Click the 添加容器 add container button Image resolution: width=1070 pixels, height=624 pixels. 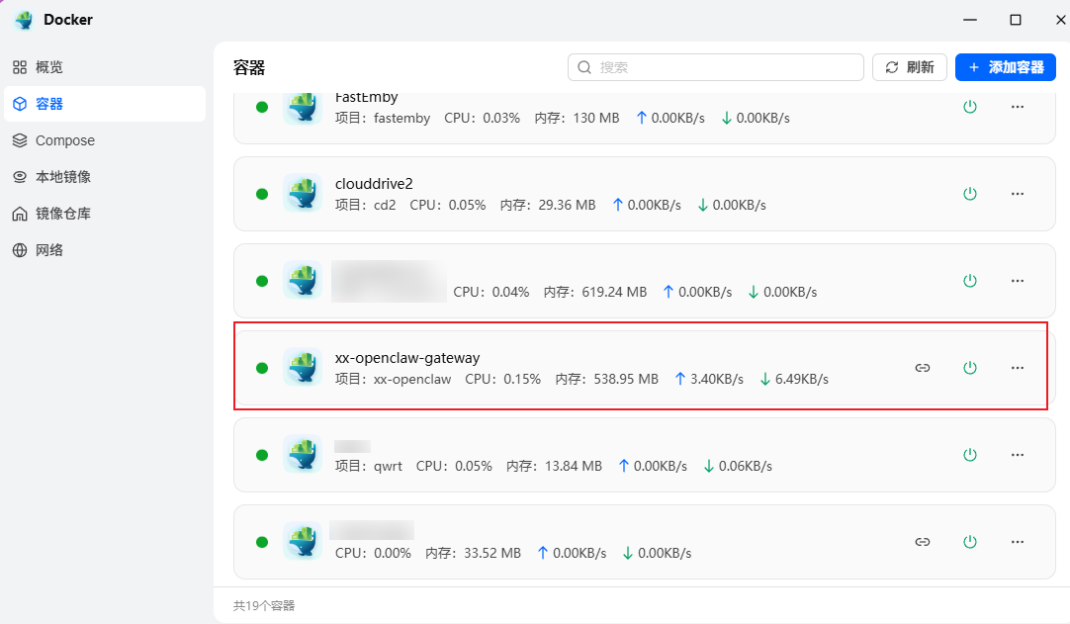1006,67
